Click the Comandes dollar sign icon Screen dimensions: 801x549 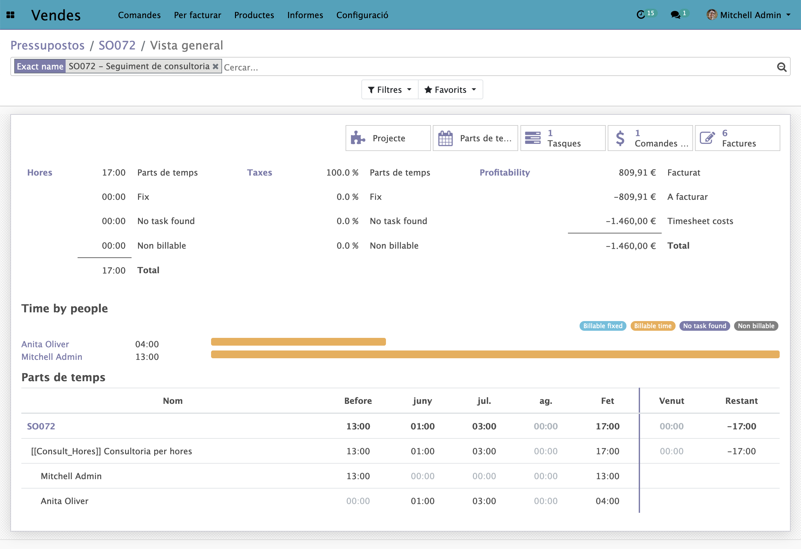[x=620, y=138]
